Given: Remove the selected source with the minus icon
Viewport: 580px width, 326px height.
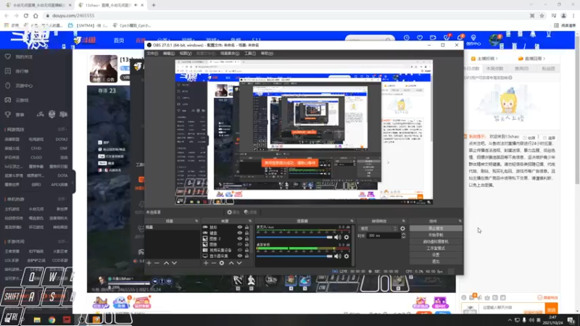Looking at the screenshot, I should point(214,263).
